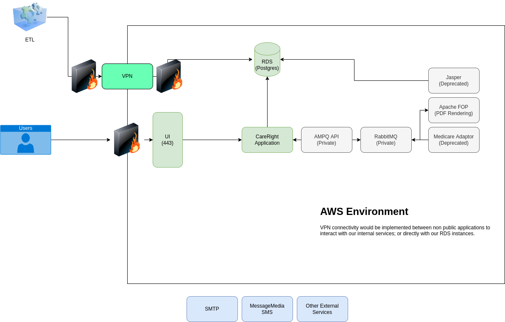Screen dimensions: 505x322
Task: Select the firewall icon right of VPN
Action: (170, 76)
